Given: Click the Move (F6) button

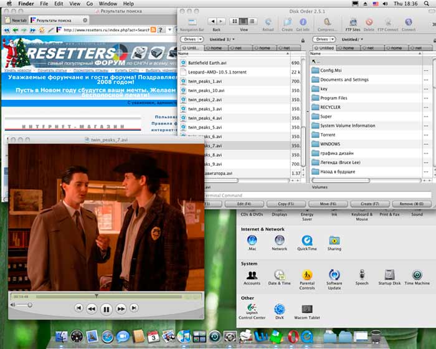Looking at the screenshot, I should pyautogui.click(x=328, y=204).
